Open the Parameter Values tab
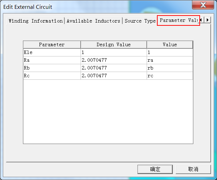The width and height of the screenshot is (217, 180). click(x=178, y=20)
